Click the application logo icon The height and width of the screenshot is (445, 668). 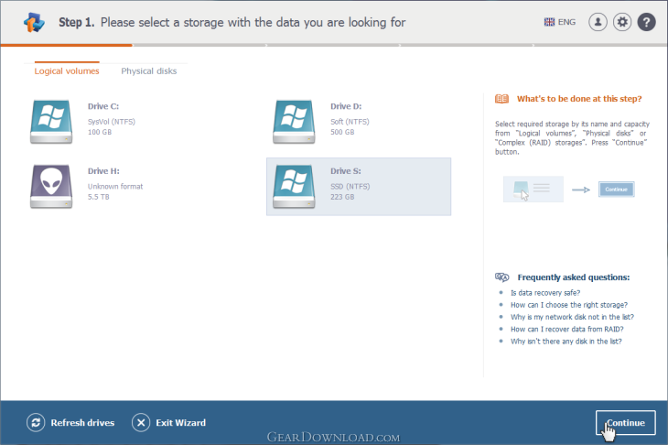tap(34, 22)
